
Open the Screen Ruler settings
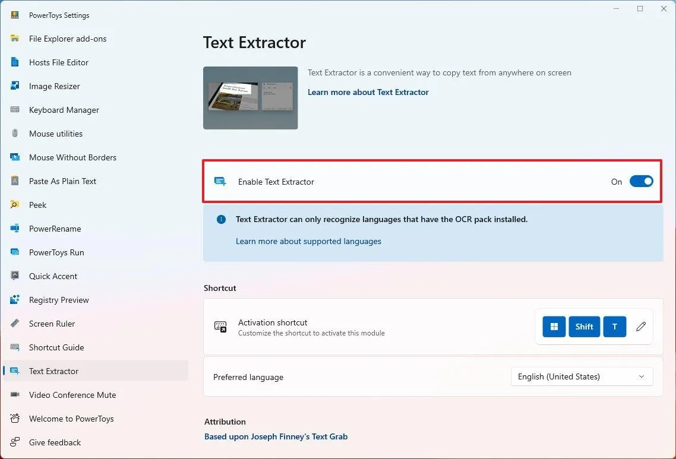(52, 324)
